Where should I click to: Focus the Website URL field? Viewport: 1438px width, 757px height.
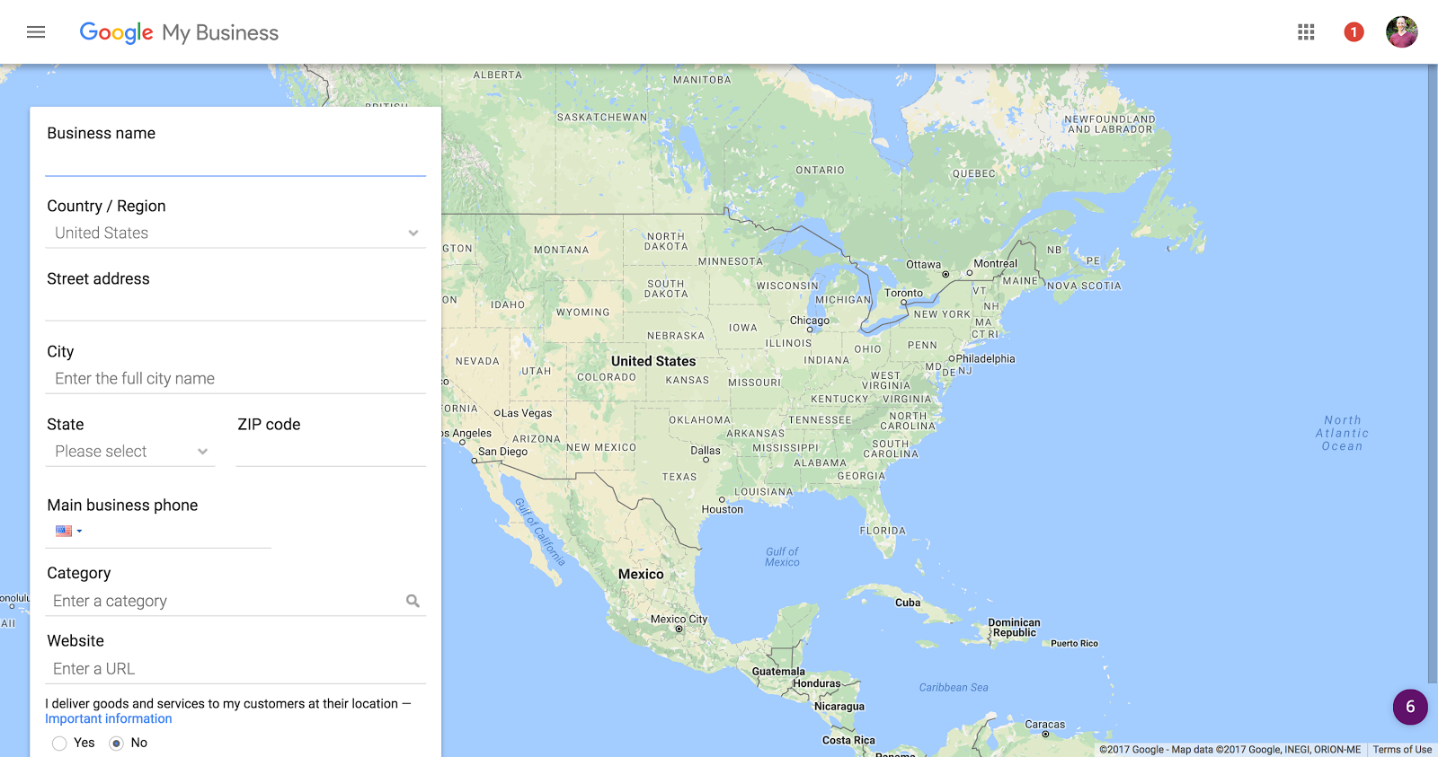tap(235, 669)
